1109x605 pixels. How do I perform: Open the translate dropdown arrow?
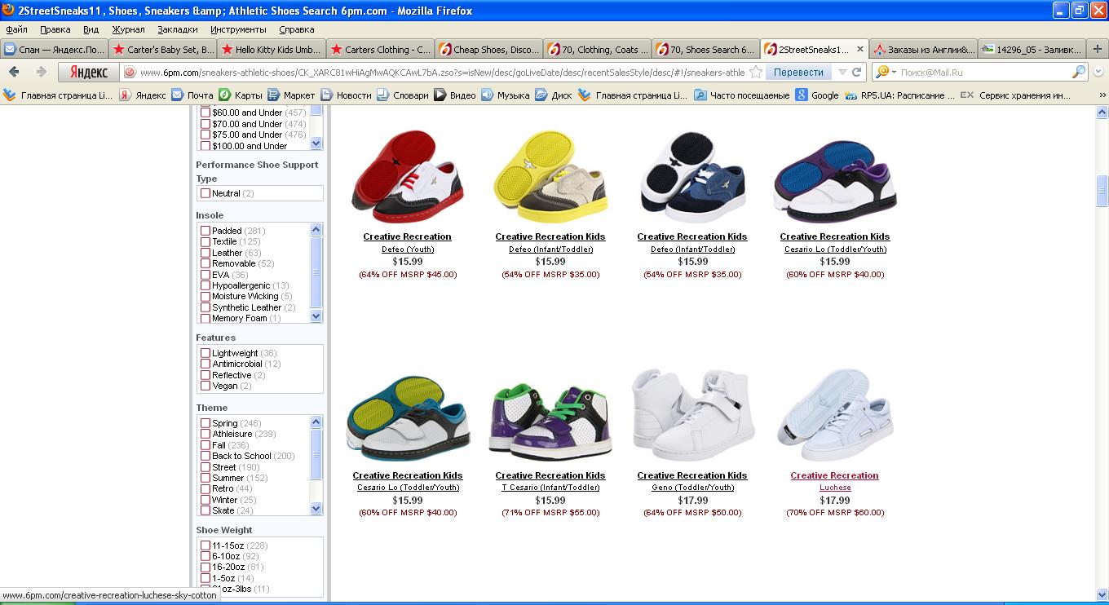click(x=842, y=72)
